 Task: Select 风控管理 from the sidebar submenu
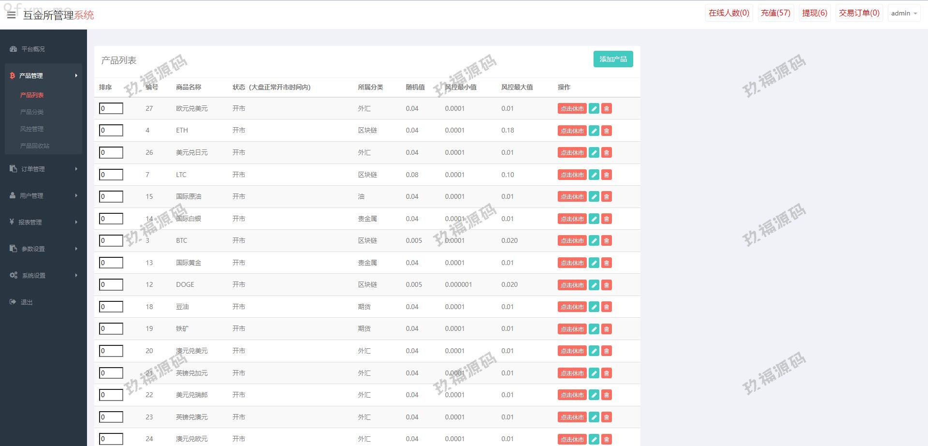point(32,129)
